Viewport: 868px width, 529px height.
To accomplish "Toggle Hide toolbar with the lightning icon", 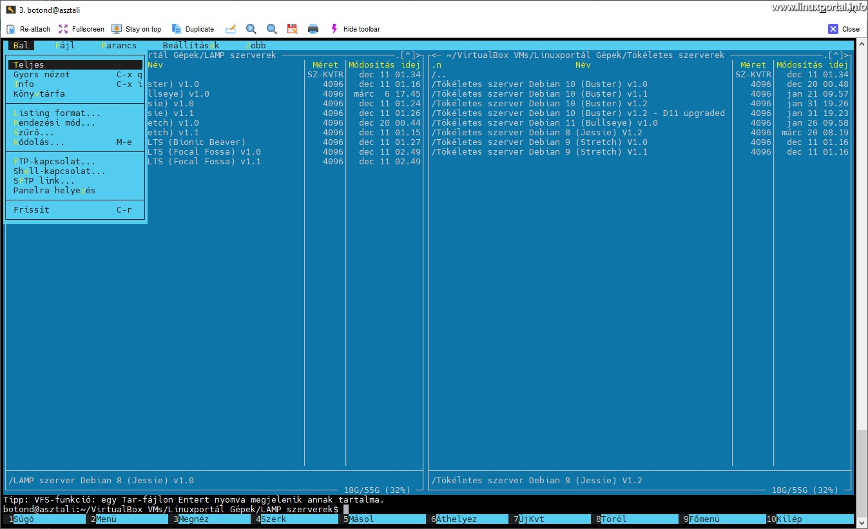I will [334, 29].
